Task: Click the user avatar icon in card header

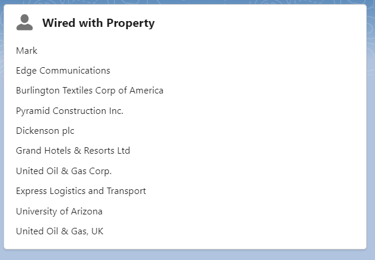Action: coord(25,22)
